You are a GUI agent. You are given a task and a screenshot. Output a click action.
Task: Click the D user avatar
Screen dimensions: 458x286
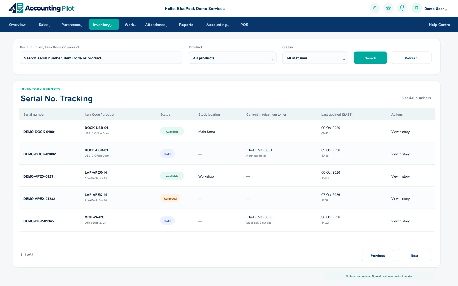[x=416, y=8]
